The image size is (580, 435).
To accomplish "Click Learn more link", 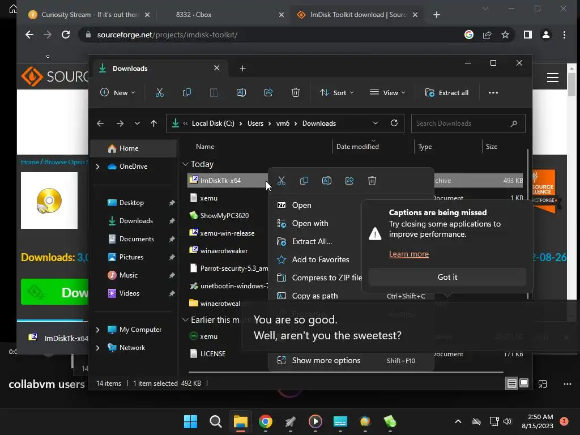I will coord(409,254).
